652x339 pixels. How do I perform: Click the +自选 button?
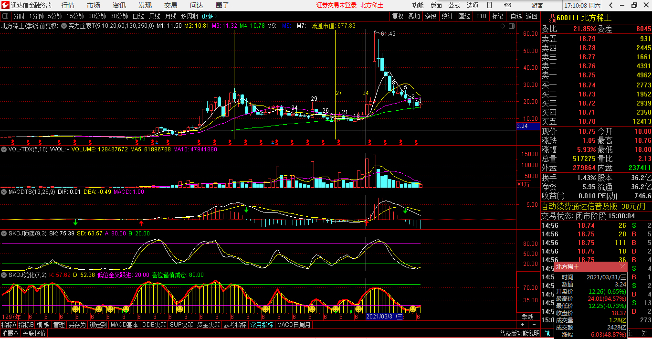click(515, 16)
